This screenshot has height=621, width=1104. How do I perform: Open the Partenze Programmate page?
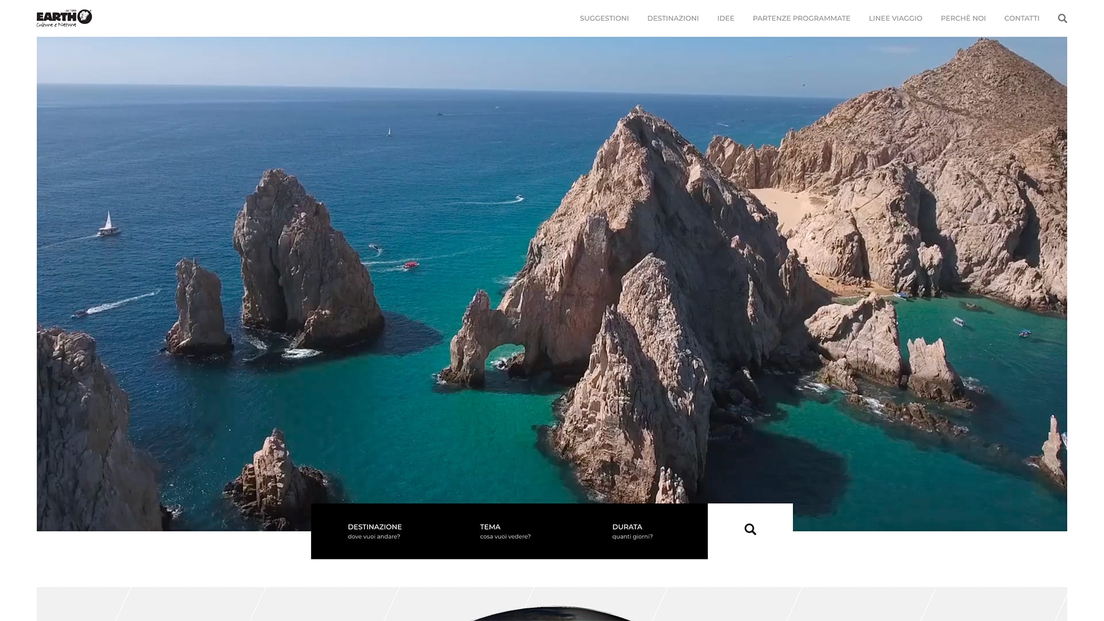tap(801, 18)
